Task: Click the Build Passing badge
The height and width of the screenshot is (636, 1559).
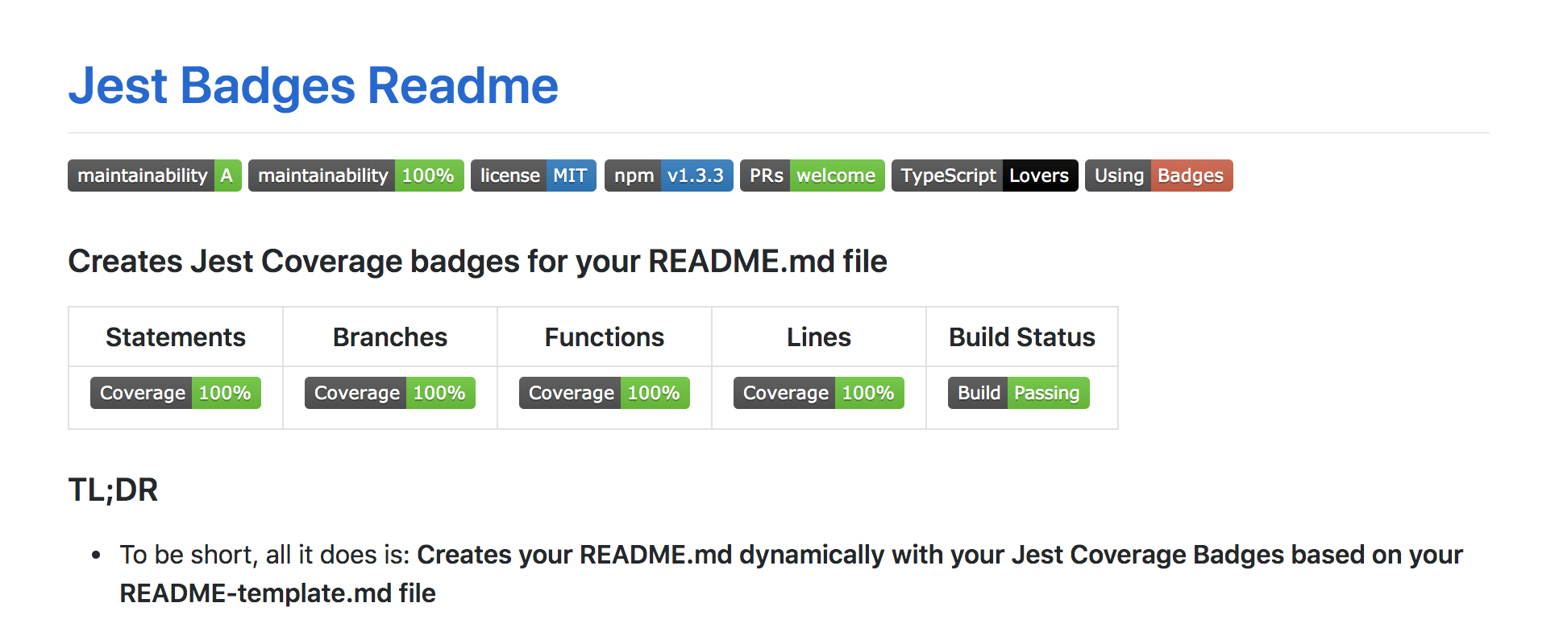Action: tap(1019, 393)
